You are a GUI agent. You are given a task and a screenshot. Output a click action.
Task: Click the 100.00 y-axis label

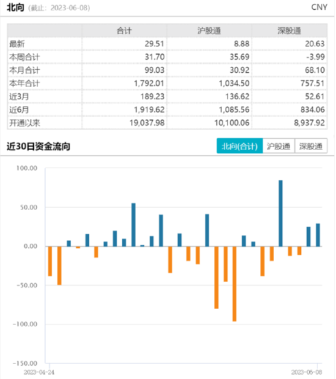point(27,168)
